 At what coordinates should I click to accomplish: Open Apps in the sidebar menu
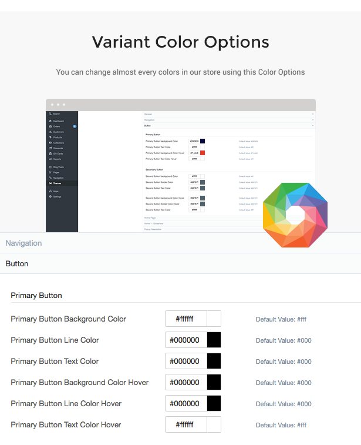[x=56, y=191]
